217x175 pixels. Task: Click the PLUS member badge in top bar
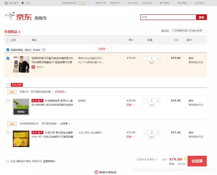[x=82, y=3]
